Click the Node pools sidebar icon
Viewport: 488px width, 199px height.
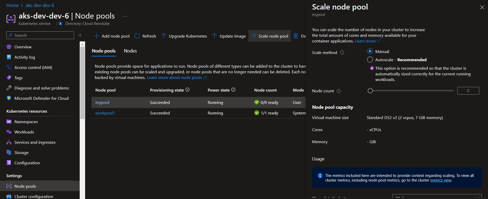point(9,186)
